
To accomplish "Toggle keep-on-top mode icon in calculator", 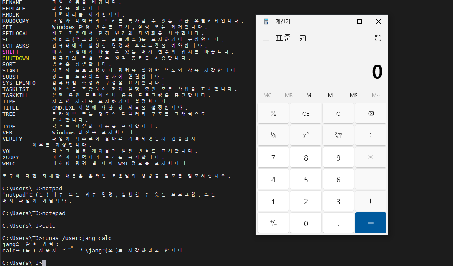I will tap(303, 38).
